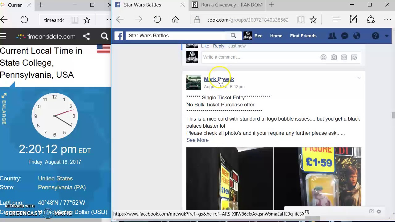The height and width of the screenshot is (222, 395).
Task: Open the browser Hub menu
Action: [x=337, y=20]
